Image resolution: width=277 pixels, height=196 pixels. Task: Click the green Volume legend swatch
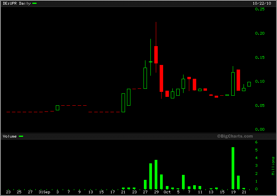pyautogui.click(x=21, y=136)
